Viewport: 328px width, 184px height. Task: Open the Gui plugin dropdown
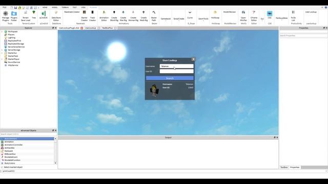262,19
